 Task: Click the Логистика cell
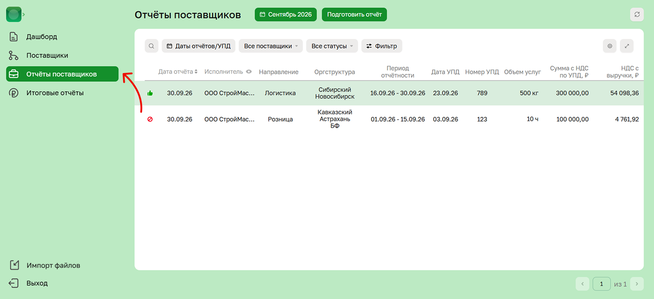(x=280, y=93)
